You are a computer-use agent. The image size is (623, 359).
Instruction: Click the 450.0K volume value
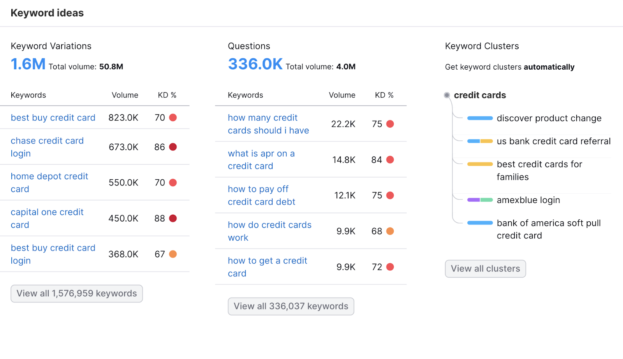click(x=123, y=219)
